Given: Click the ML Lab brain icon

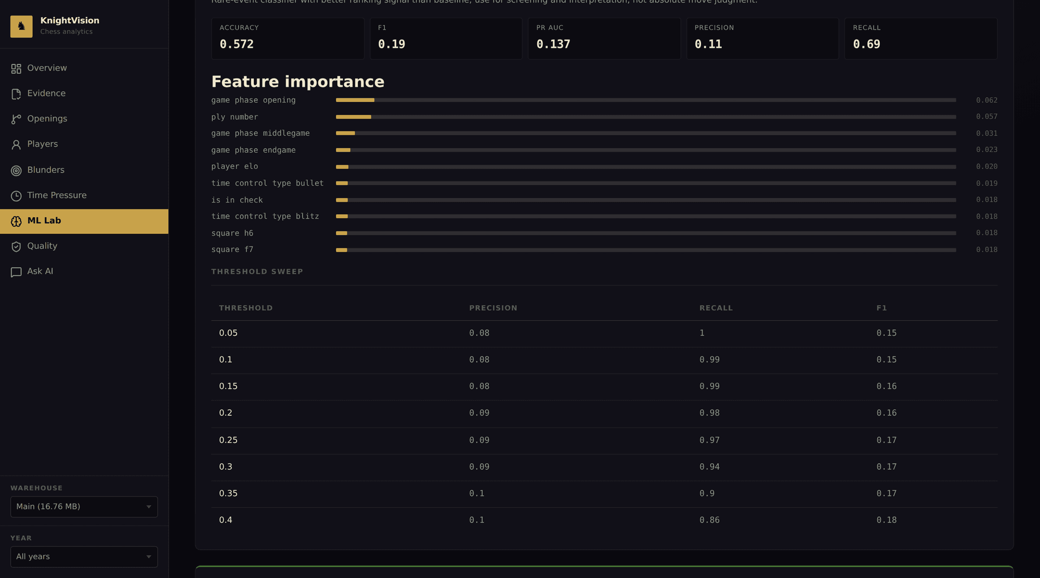Looking at the screenshot, I should click(x=16, y=221).
